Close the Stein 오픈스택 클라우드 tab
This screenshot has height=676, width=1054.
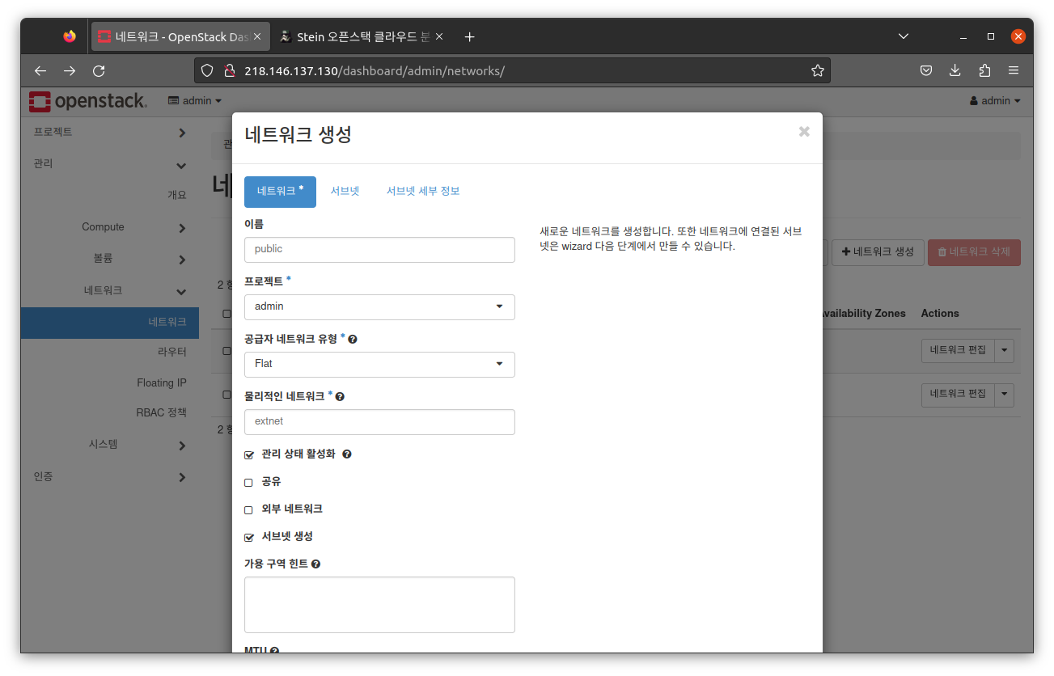tap(439, 36)
